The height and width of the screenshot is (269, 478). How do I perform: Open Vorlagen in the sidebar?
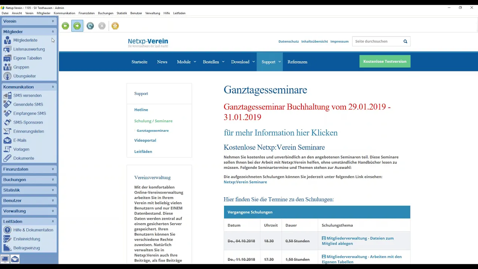click(21, 149)
